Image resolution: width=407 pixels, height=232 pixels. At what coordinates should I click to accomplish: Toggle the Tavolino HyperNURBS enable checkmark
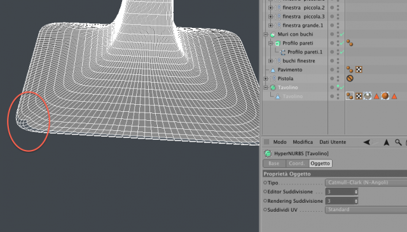pos(342,88)
